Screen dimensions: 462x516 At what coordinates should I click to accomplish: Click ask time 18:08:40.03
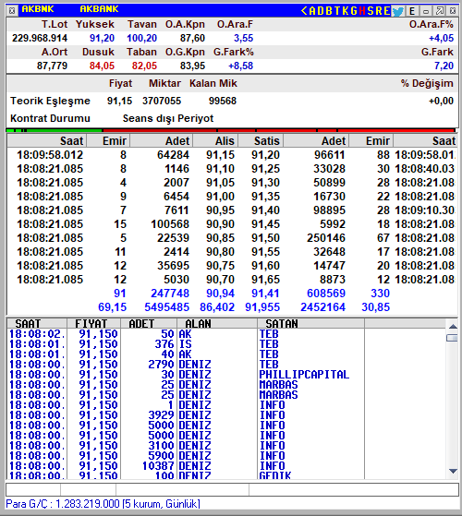click(425, 169)
